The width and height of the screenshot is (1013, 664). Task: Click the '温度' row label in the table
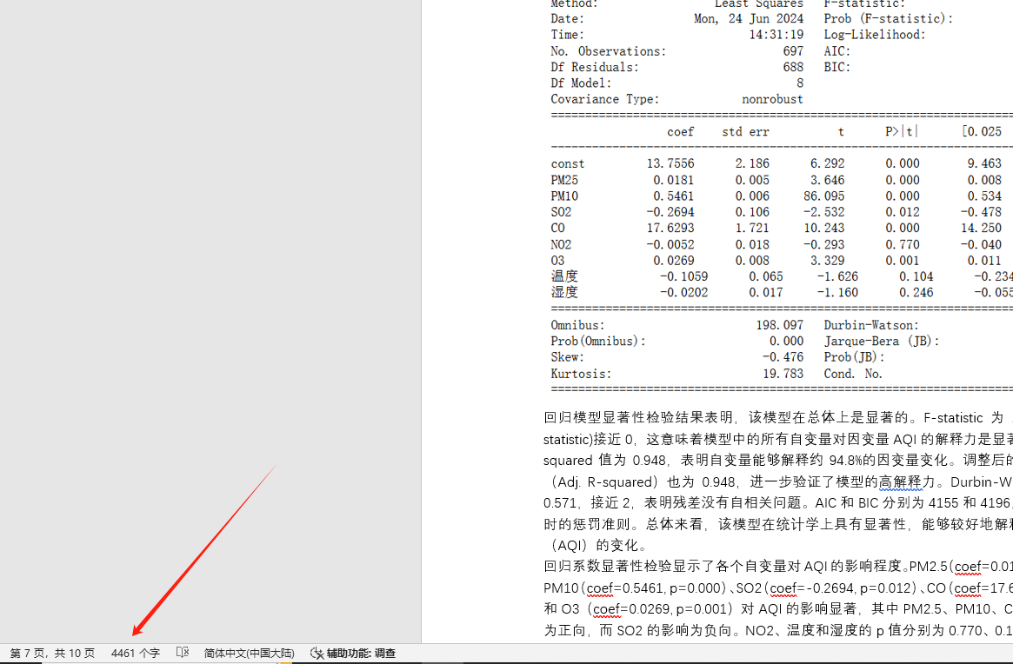564,276
